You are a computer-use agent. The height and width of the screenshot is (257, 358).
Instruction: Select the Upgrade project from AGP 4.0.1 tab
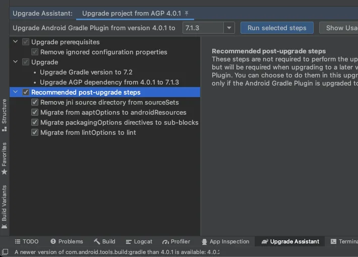(x=132, y=14)
